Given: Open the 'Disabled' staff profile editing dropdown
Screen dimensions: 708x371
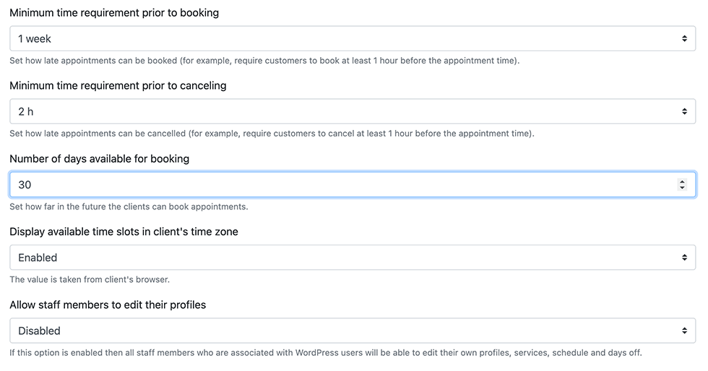Looking at the screenshot, I should [353, 331].
